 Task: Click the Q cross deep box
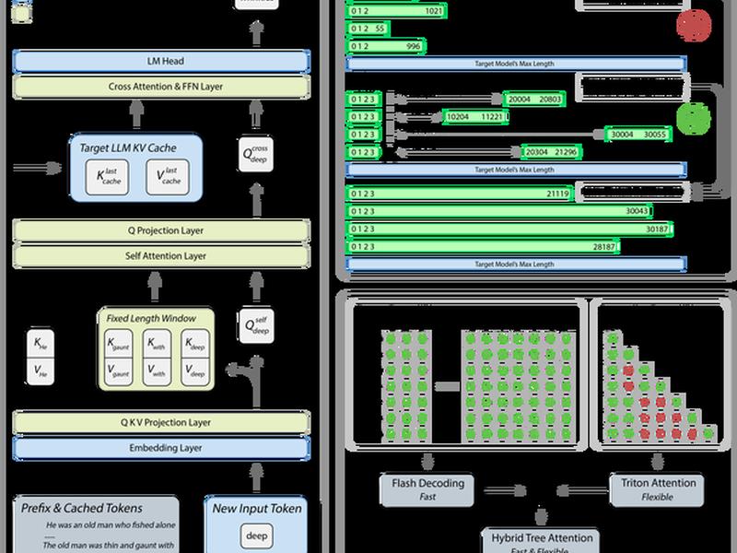tap(256, 154)
